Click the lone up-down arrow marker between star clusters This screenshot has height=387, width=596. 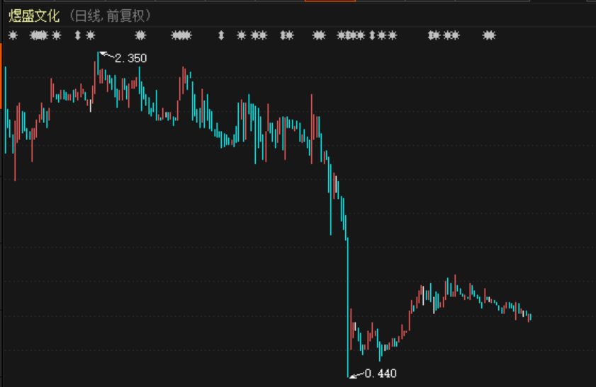[x=221, y=35]
